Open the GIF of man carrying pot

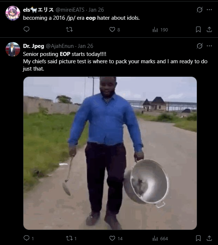(110, 153)
